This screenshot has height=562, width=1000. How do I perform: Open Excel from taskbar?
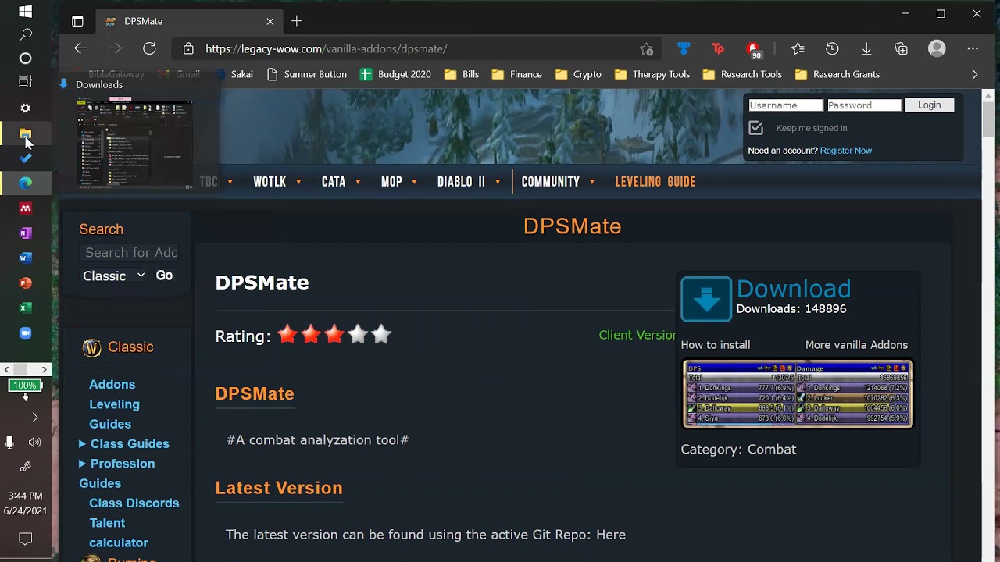(x=25, y=308)
